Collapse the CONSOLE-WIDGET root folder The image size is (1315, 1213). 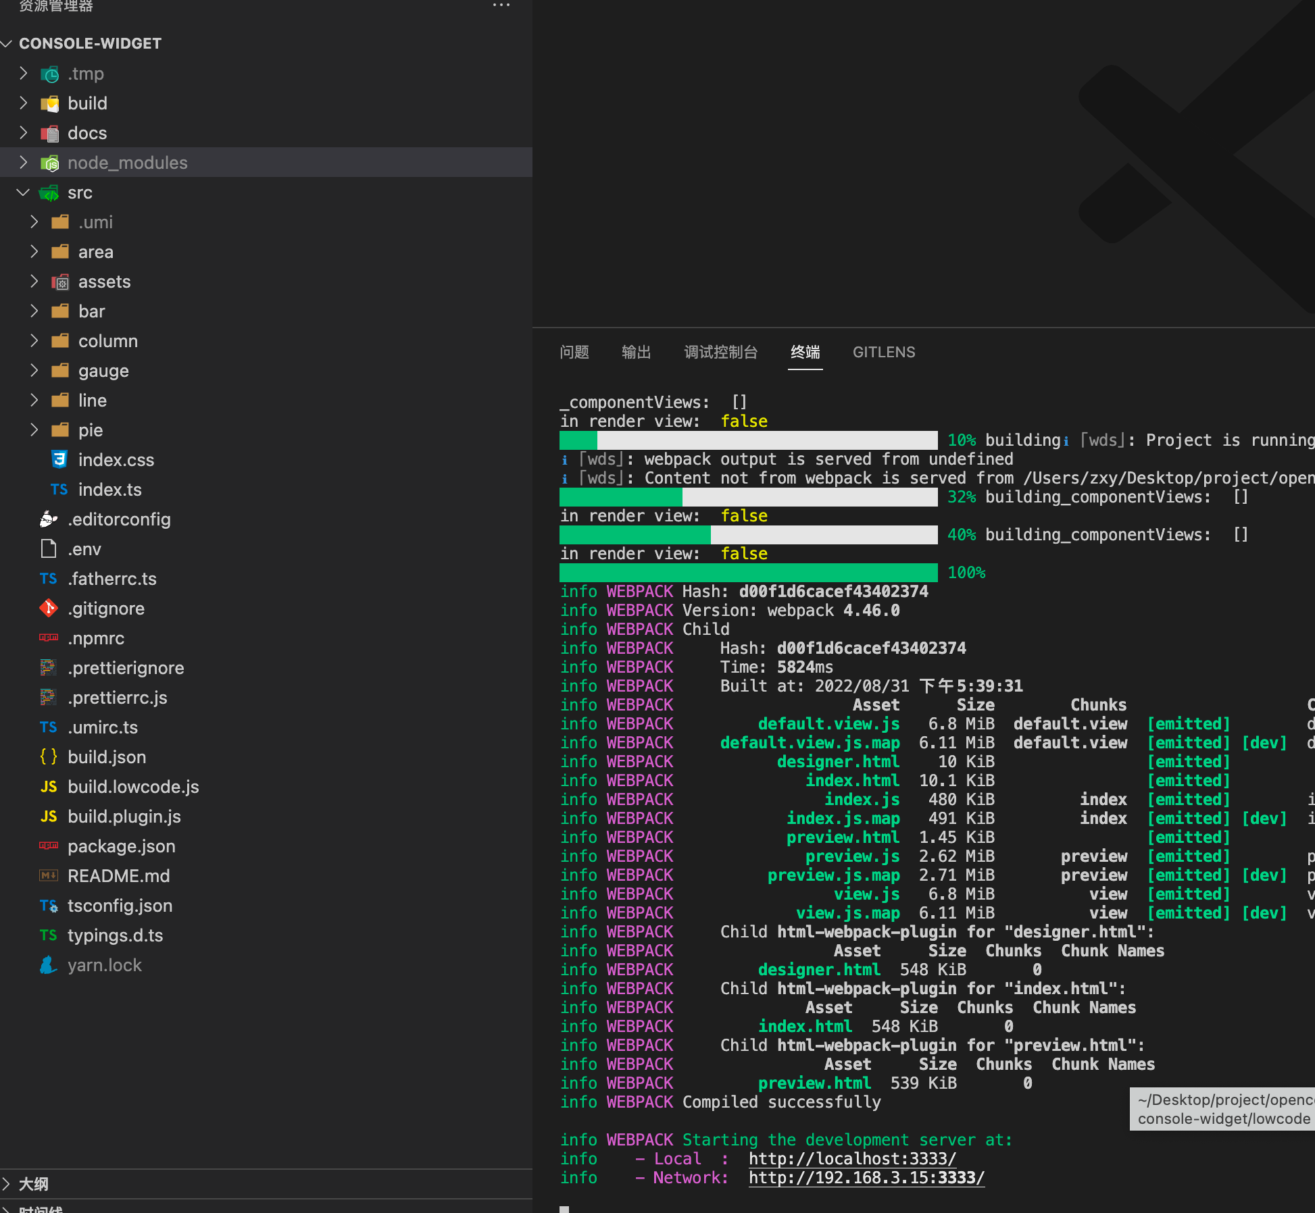coord(7,44)
